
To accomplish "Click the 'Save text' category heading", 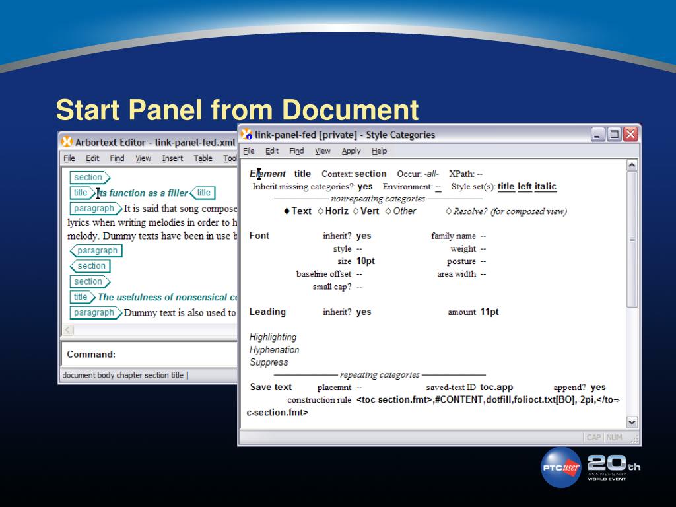I will point(271,387).
